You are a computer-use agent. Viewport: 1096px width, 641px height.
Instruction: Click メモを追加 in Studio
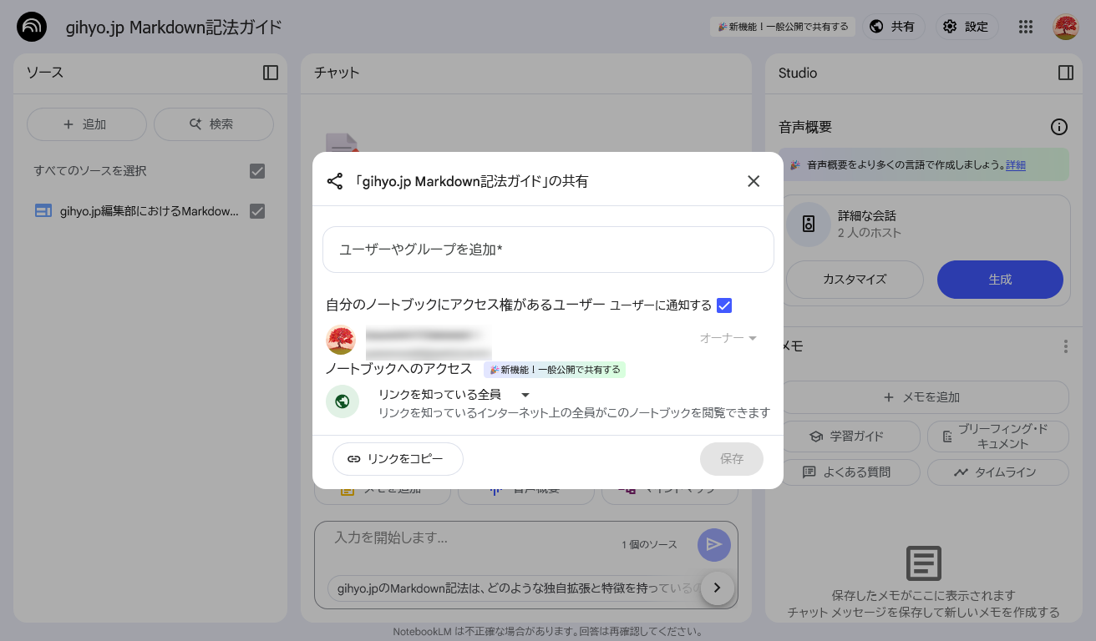[x=923, y=397]
